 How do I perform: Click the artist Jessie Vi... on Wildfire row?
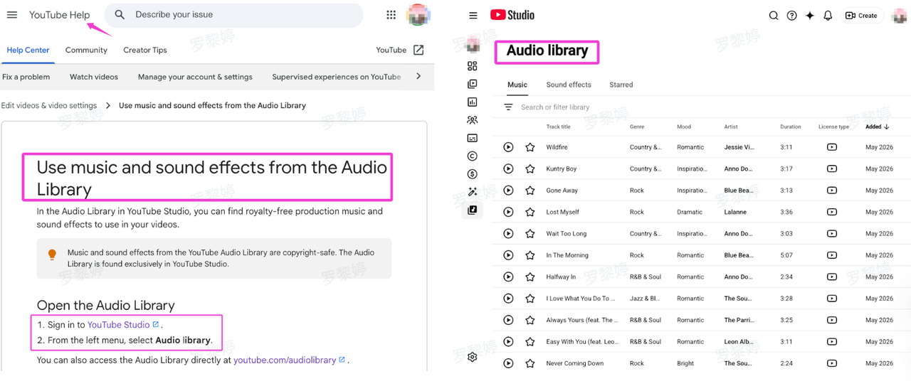click(739, 147)
